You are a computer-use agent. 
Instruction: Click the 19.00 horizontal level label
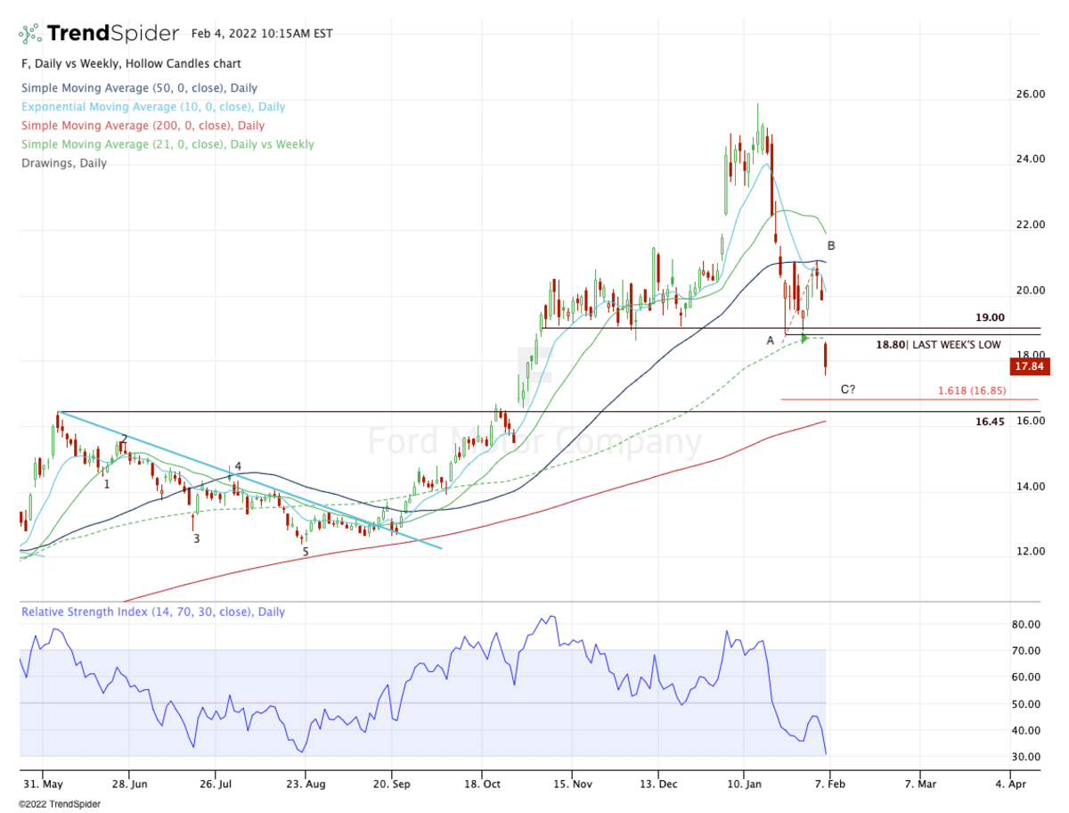coord(989,317)
